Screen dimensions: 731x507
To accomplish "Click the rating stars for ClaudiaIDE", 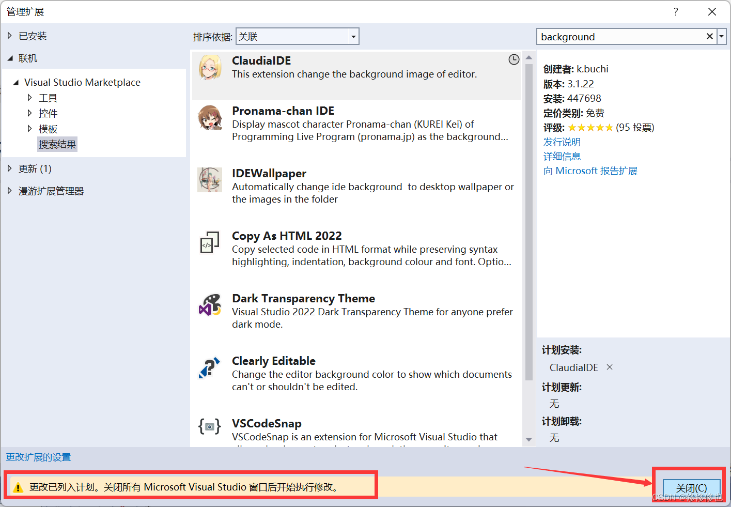I will (x=590, y=128).
